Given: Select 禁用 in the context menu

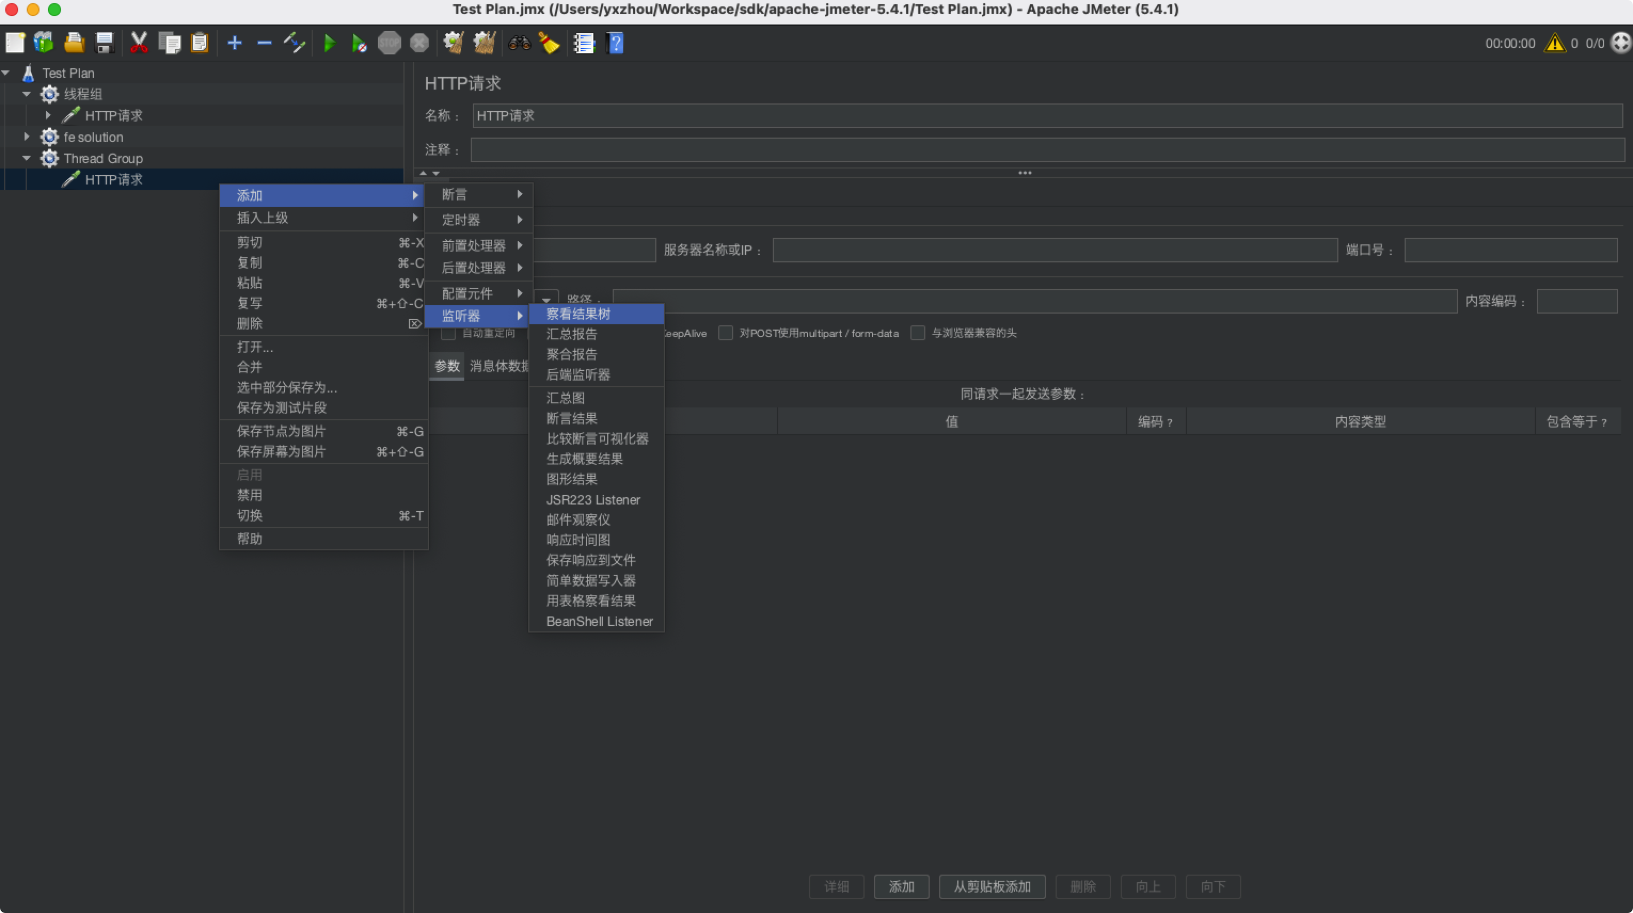Looking at the screenshot, I should [x=324, y=495].
